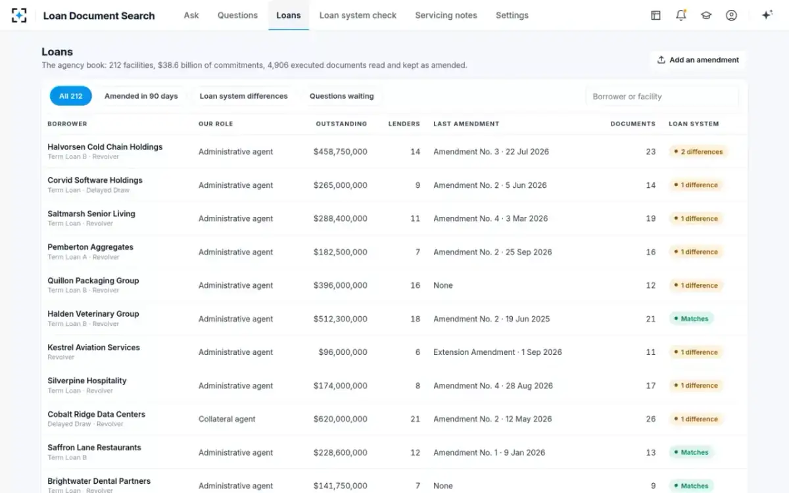Sort by the Lenders column header
Viewport: 789px width, 493px height.
coord(404,124)
